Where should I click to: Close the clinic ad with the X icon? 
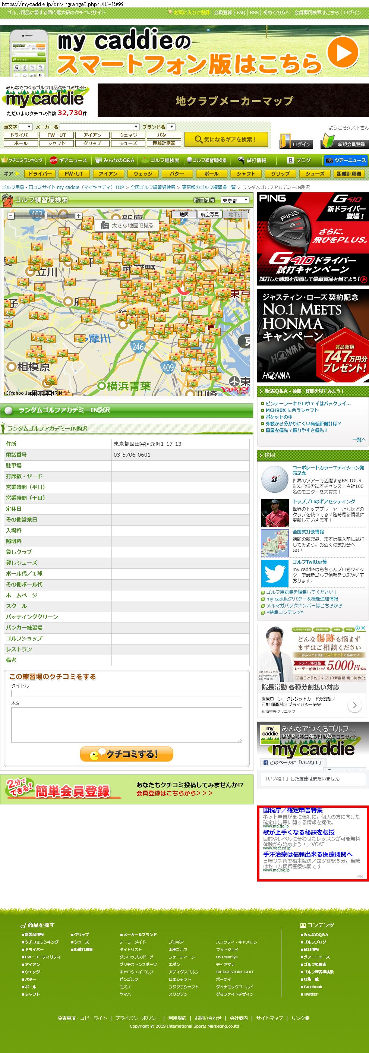click(363, 628)
